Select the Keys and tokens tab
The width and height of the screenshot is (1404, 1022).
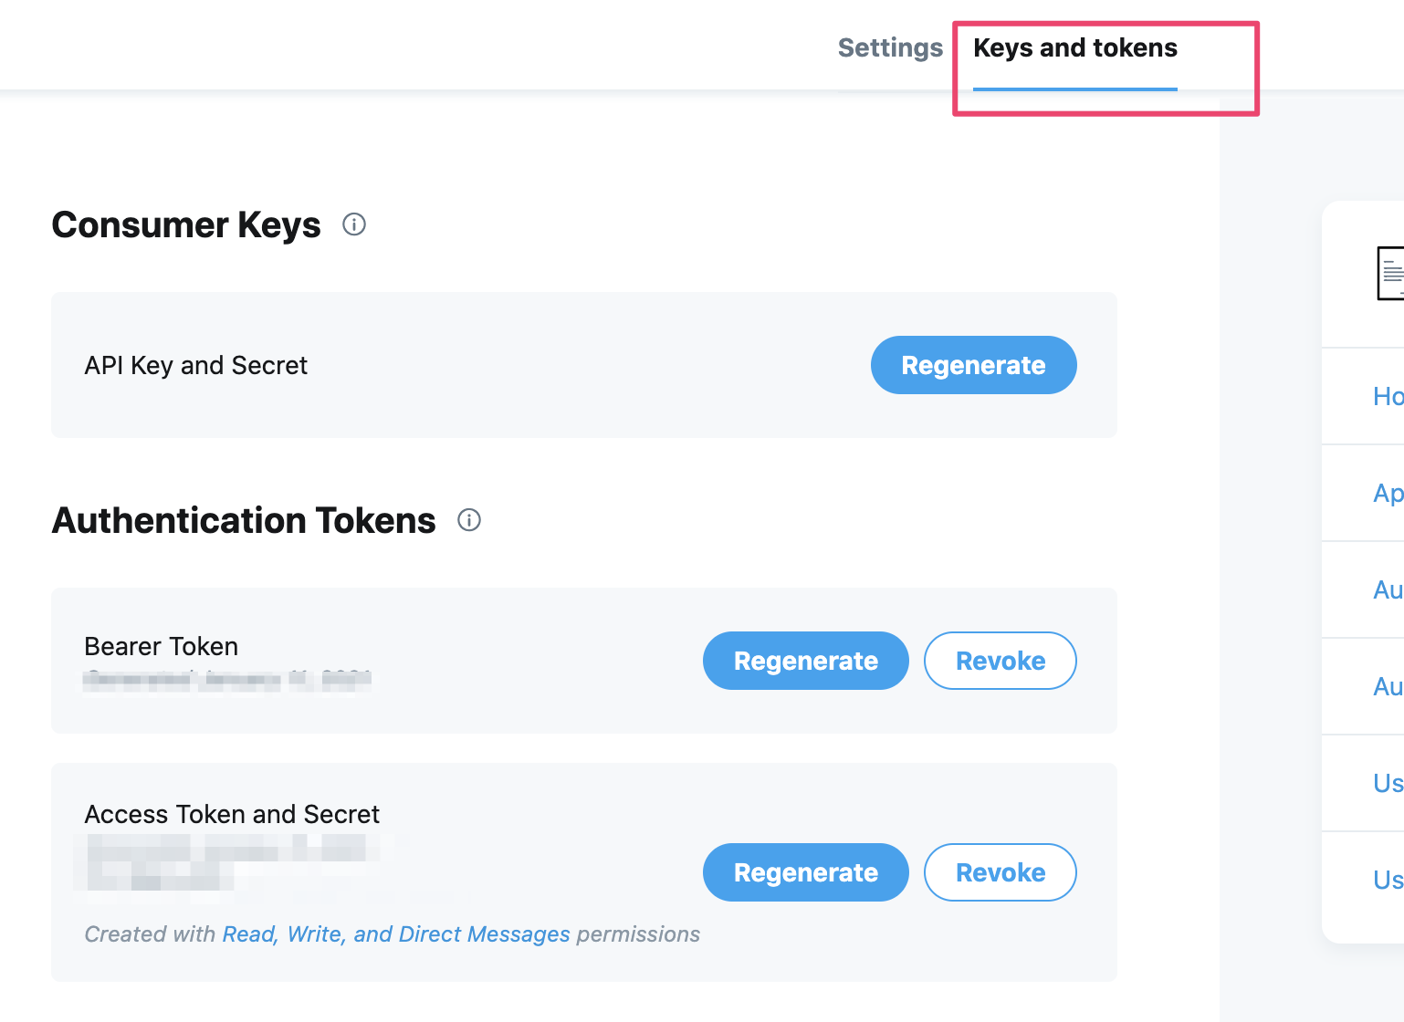1075,47
